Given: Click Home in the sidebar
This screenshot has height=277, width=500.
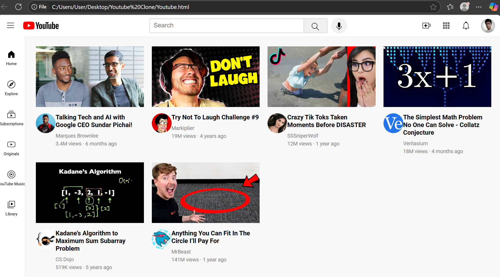Looking at the screenshot, I should click(x=11, y=58).
